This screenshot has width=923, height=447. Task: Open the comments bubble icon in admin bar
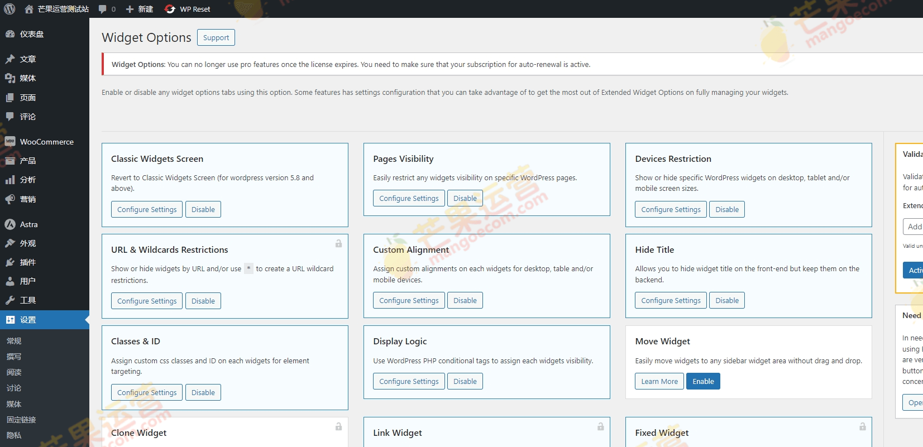tap(103, 9)
